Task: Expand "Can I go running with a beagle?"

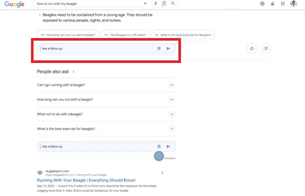Action: pyautogui.click(x=106, y=85)
